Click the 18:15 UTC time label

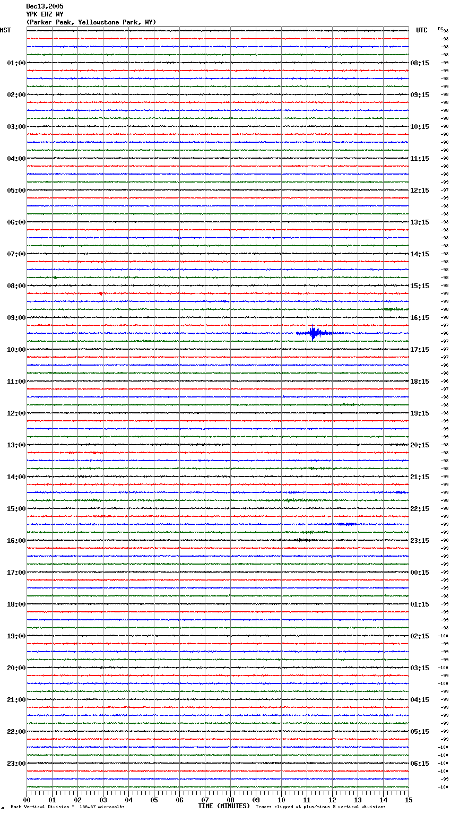tap(420, 382)
